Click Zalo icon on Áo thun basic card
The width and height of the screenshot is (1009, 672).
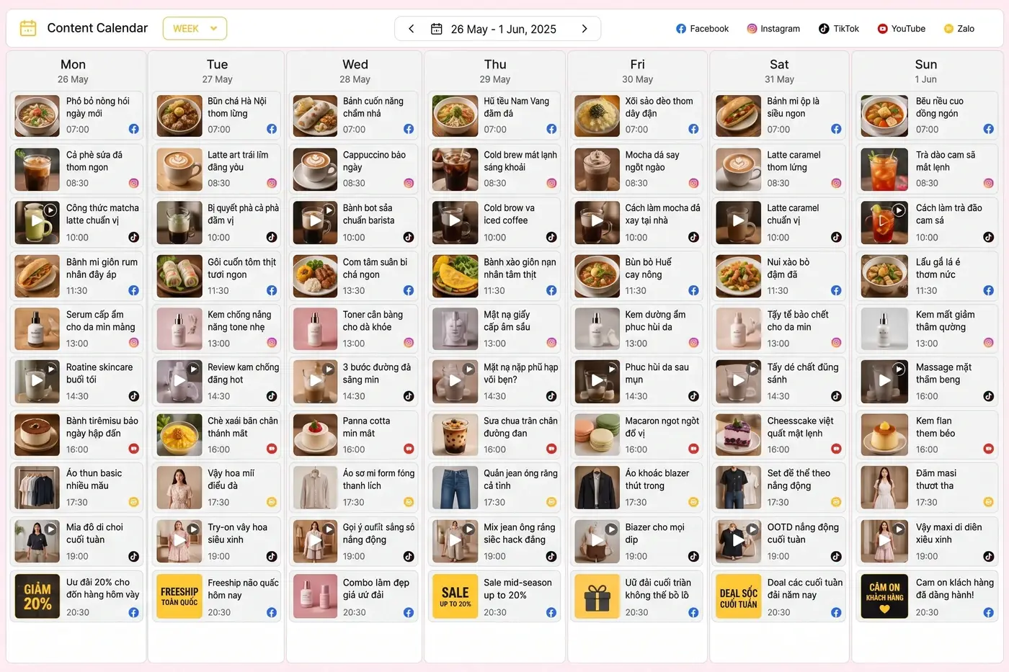point(133,502)
